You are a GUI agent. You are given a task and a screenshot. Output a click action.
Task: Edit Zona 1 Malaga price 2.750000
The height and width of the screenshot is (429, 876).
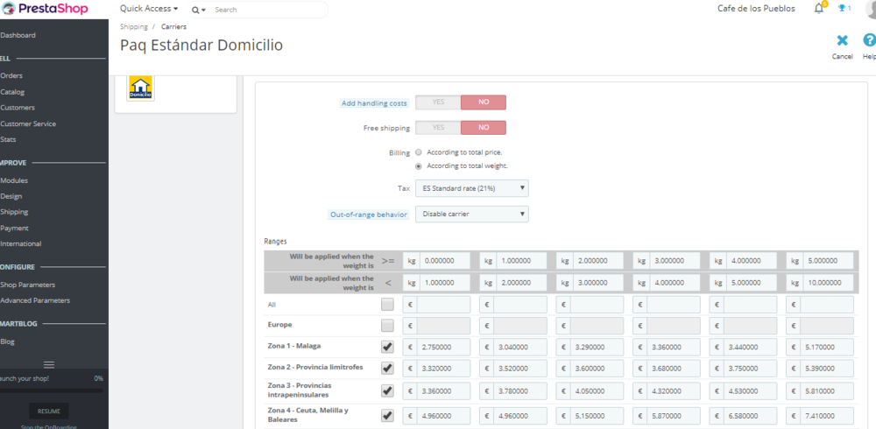(443, 347)
